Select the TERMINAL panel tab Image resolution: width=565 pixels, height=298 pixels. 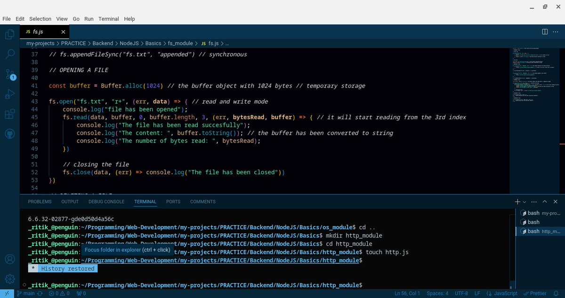click(x=145, y=201)
